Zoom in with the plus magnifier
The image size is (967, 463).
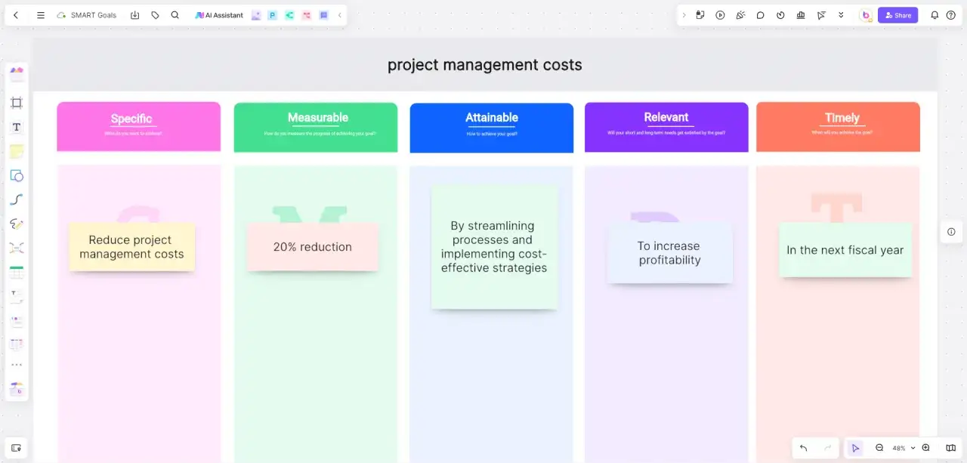[x=926, y=448]
